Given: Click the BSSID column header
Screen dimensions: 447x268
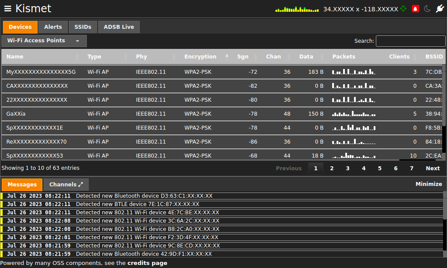Looking at the screenshot, I should point(434,57).
